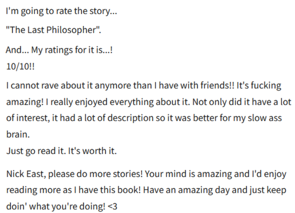Click the word "description" in the review
The width and height of the screenshot is (295, 213).
pyautogui.click(x=131, y=118)
